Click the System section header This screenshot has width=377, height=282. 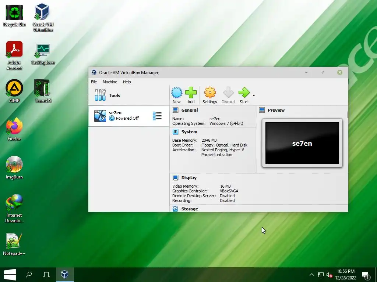pyautogui.click(x=189, y=132)
